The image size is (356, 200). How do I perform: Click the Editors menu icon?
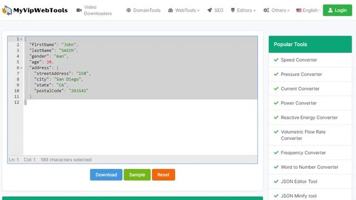(233, 10)
